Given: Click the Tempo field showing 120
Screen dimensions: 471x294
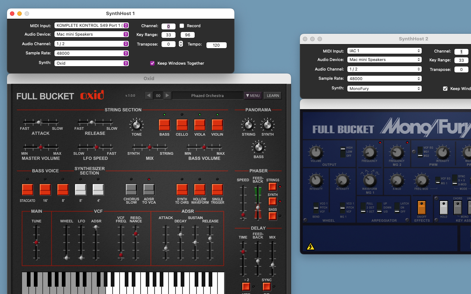Looking at the screenshot, I should pyautogui.click(x=216, y=45).
